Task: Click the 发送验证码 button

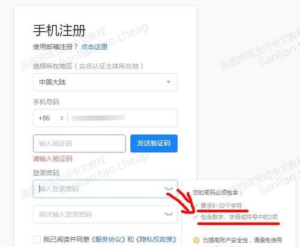Action: click(x=154, y=143)
